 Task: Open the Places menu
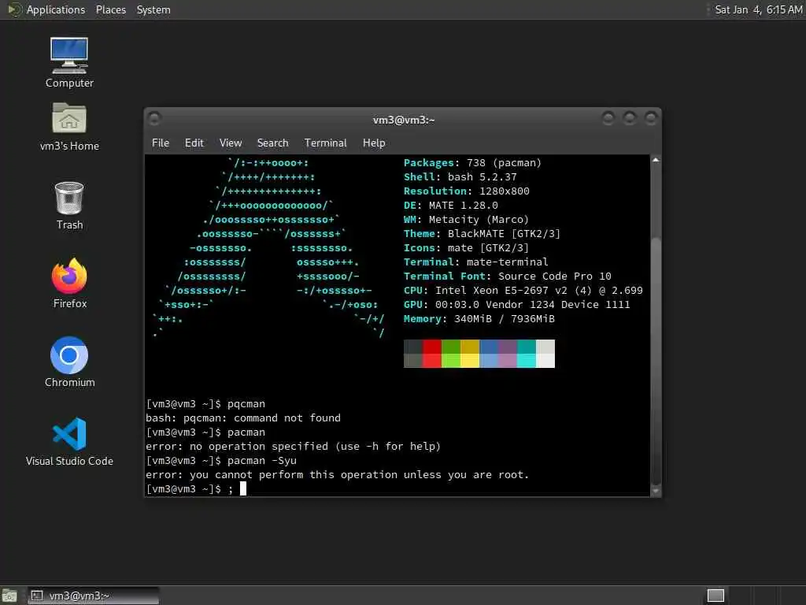[x=111, y=9]
